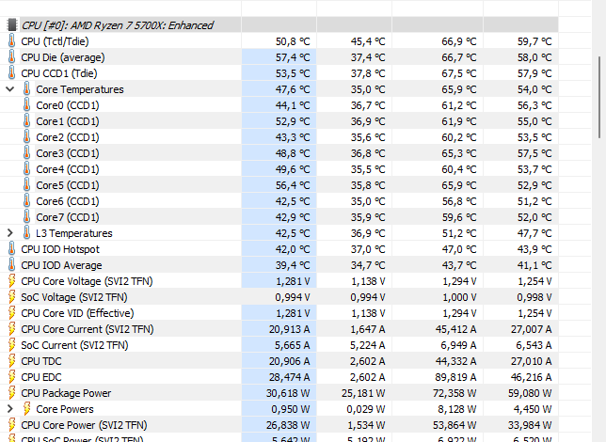
Task: Click thermometer icon beside Core0 (CCD1)
Action: [26, 105]
